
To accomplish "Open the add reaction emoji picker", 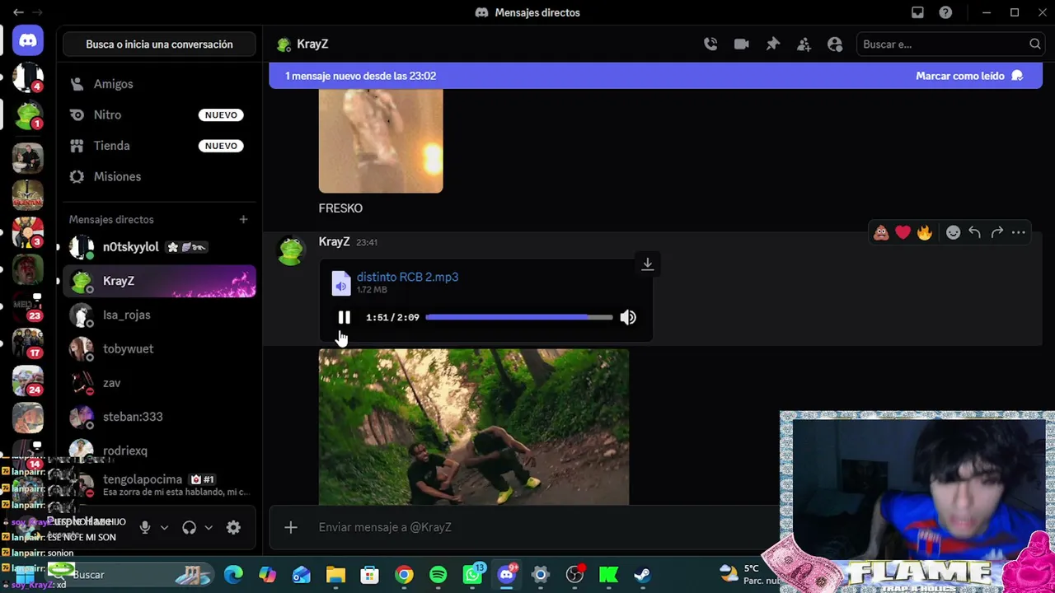I will pos(953,233).
